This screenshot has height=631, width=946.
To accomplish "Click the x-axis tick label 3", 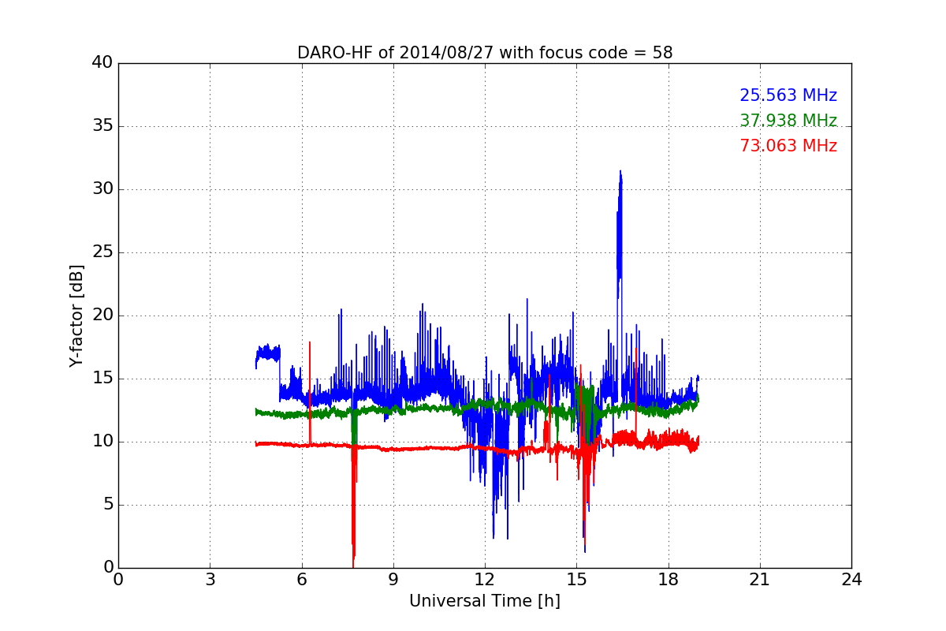I will tap(210, 580).
